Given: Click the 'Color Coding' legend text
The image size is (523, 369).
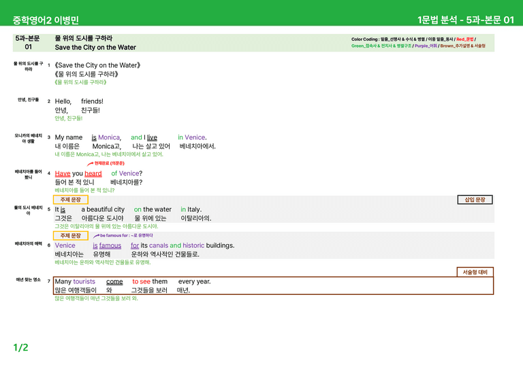Looking at the screenshot, I should (x=418, y=43).
